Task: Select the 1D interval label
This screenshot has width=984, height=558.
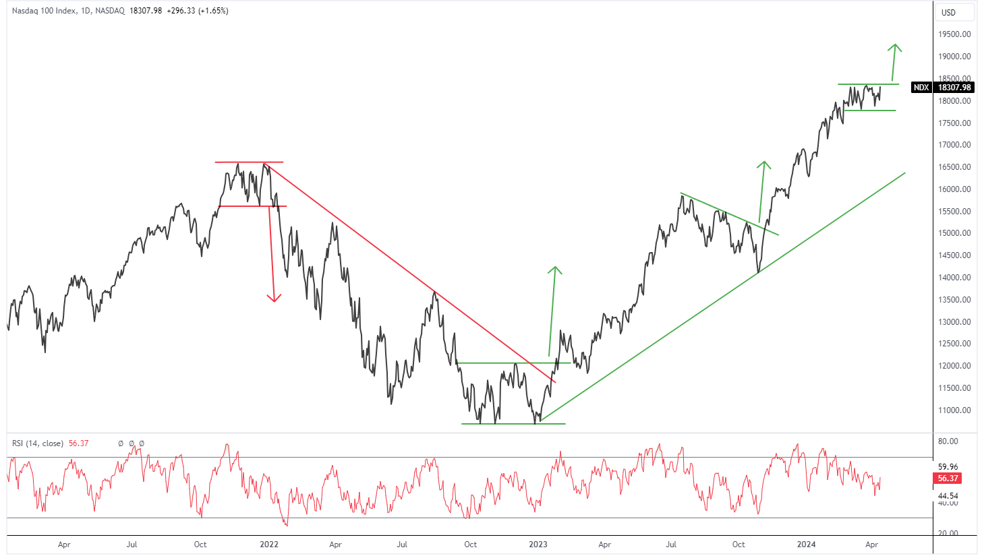Action: (x=86, y=11)
